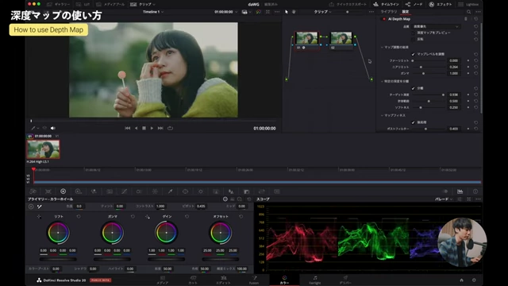Click the search icon in effects panel

coord(469,12)
